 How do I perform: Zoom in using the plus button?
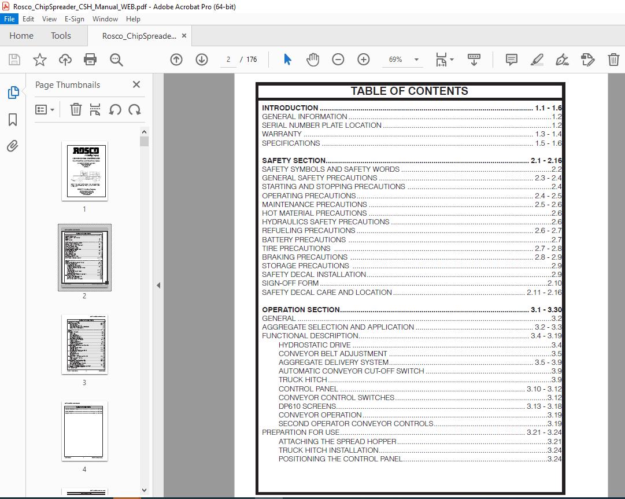tap(363, 59)
